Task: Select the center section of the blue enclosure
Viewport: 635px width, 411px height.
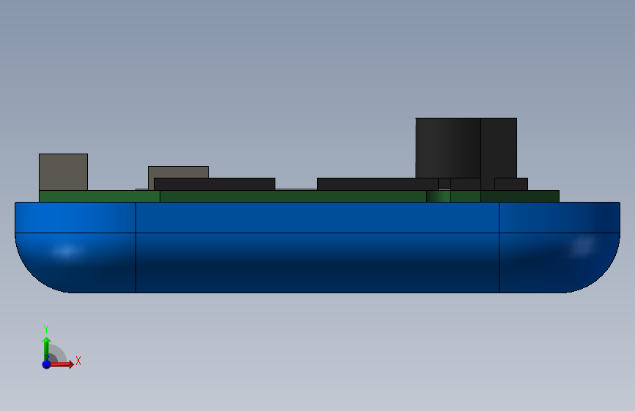Action: 317,248
